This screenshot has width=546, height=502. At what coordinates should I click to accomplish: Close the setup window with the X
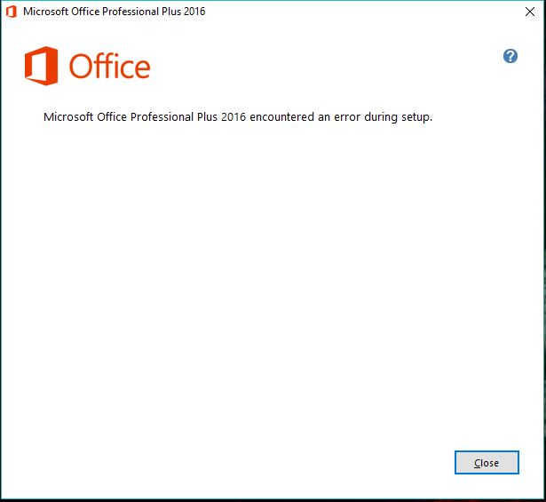(530, 12)
